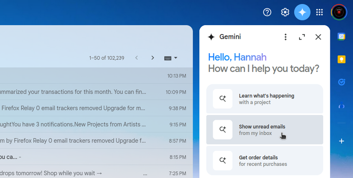Expand the Gemini panel to fullscreen
This screenshot has width=353, height=178.
(302, 37)
